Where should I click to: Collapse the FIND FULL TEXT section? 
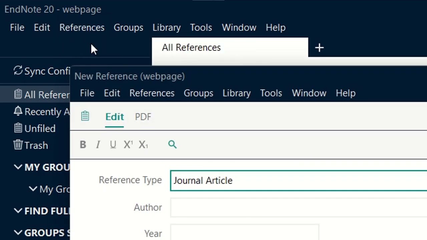18,211
